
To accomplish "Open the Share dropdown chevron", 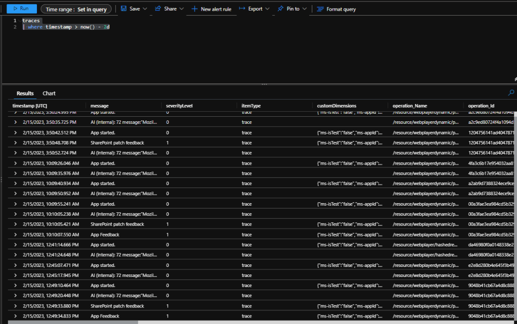I will (181, 9).
